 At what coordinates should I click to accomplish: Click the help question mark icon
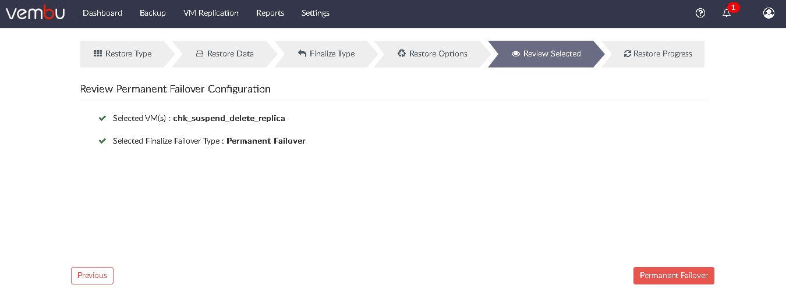point(700,13)
